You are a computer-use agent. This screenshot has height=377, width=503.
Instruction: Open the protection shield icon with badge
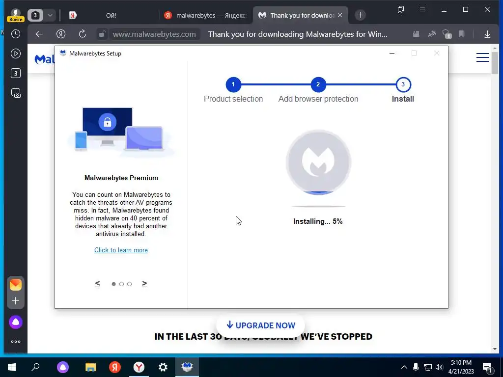[447, 34]
